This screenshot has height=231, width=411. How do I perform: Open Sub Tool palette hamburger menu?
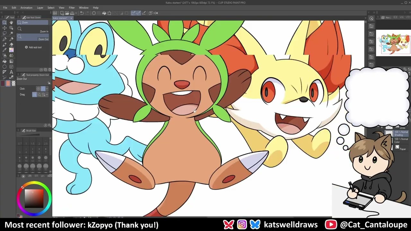coord(18,17)
